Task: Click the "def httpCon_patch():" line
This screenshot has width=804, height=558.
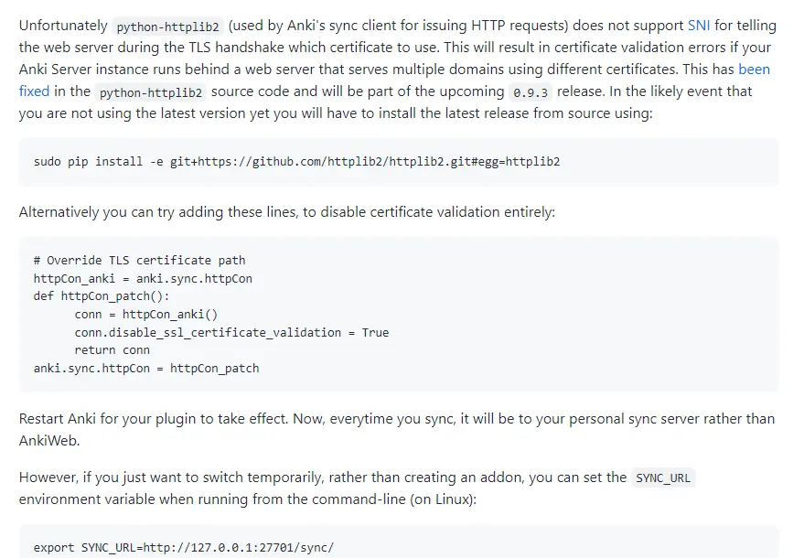Action: click(102, 296)
